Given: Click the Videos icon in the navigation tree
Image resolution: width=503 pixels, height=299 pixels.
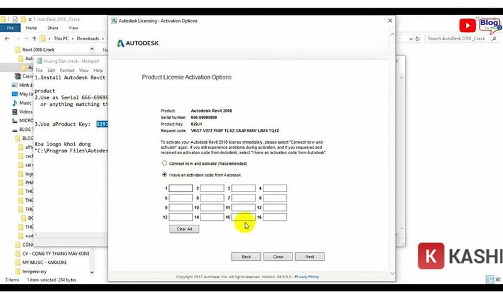Looking at the screenshot, I should pyautogui.click(x=14, y=112).
